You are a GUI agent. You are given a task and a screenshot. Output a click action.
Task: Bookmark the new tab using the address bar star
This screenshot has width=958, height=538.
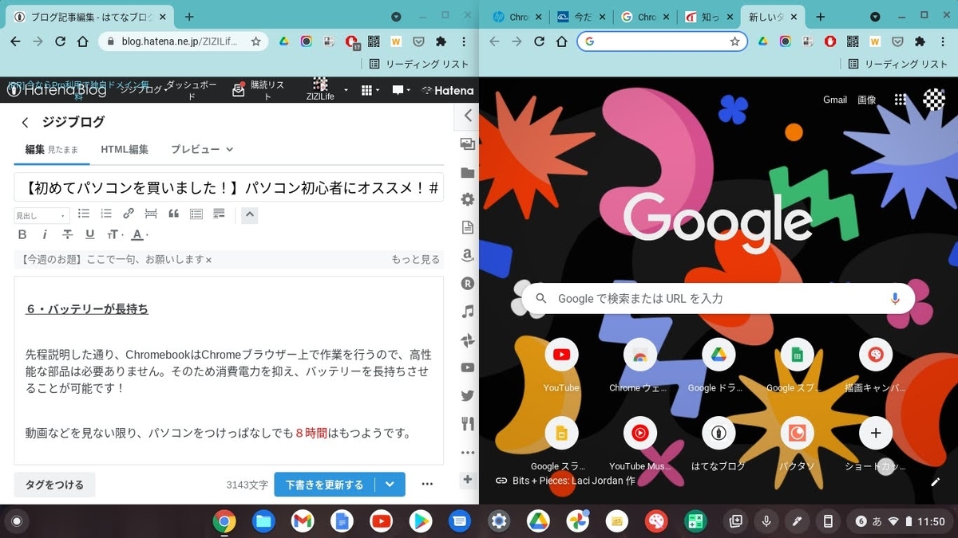(x=735, y=41)
